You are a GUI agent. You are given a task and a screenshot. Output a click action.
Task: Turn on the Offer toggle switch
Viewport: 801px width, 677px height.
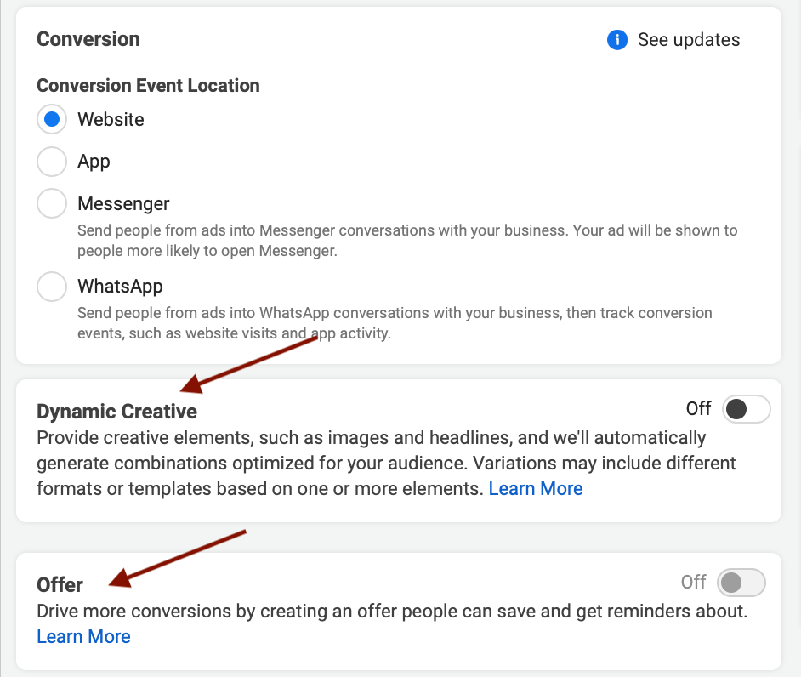point(741,583)
